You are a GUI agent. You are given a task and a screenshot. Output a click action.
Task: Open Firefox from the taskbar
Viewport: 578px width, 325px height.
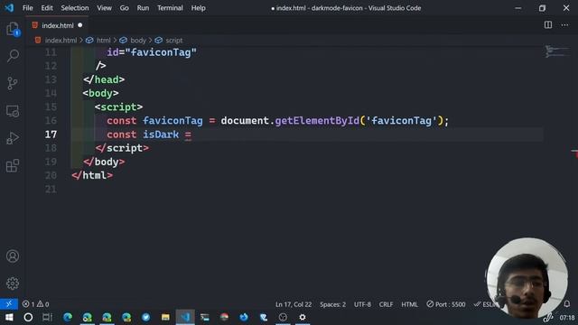(x=244, y=317)
